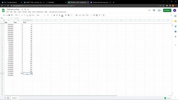Open the font size dropdown
The width and height of the screenshot is (178, 100).
[x=50, y=15]
